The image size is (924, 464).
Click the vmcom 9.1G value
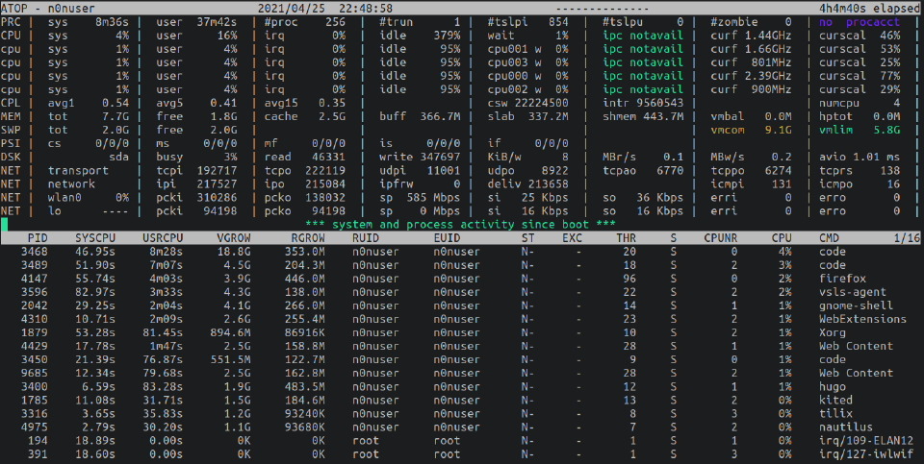pos(747,130)
